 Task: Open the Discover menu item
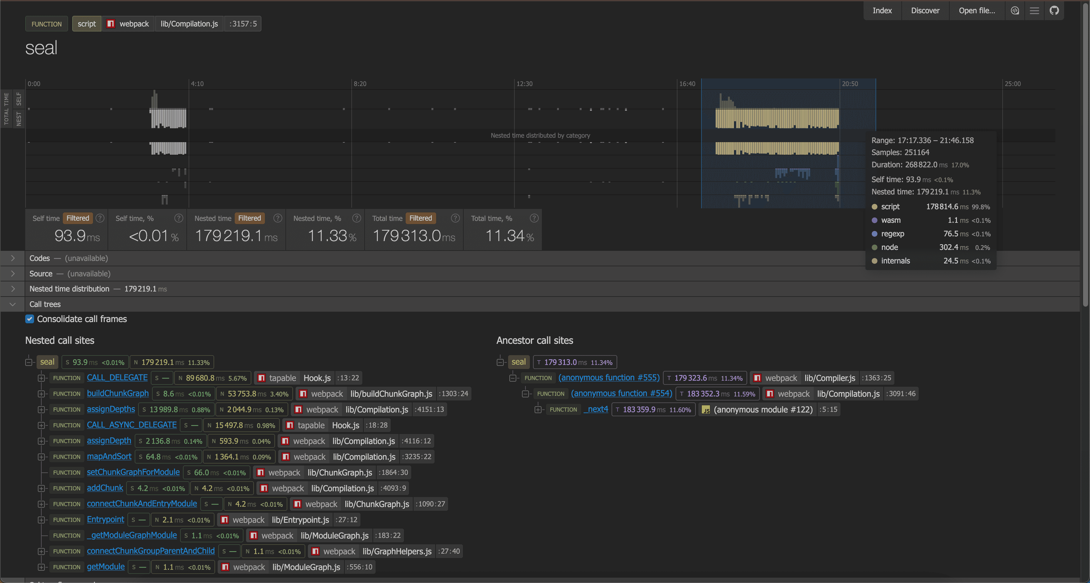point(925,11)
